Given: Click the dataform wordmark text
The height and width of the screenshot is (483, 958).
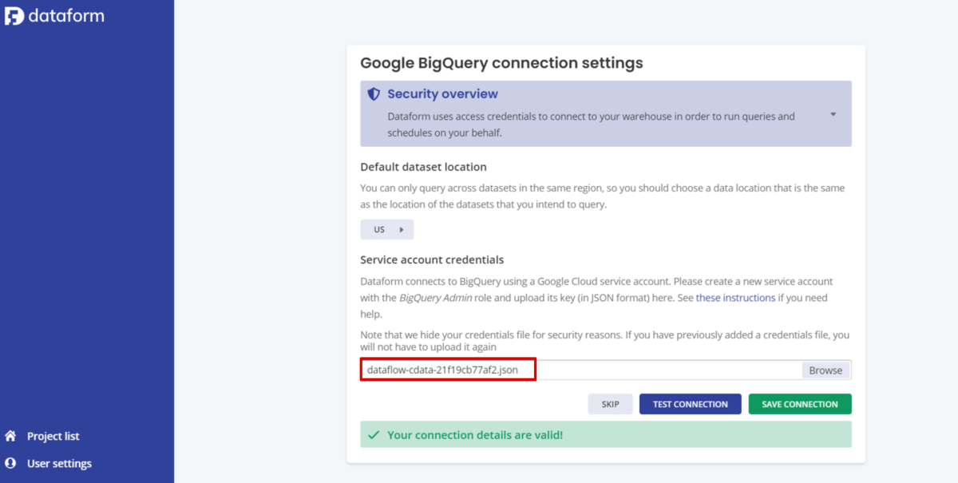Looking at the screenshot, I should pyautogui.click(x=66, y=15).
